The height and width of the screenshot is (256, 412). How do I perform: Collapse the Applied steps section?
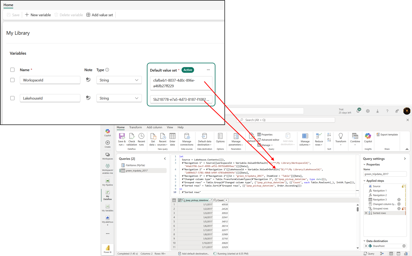click(x=365, y=181)
